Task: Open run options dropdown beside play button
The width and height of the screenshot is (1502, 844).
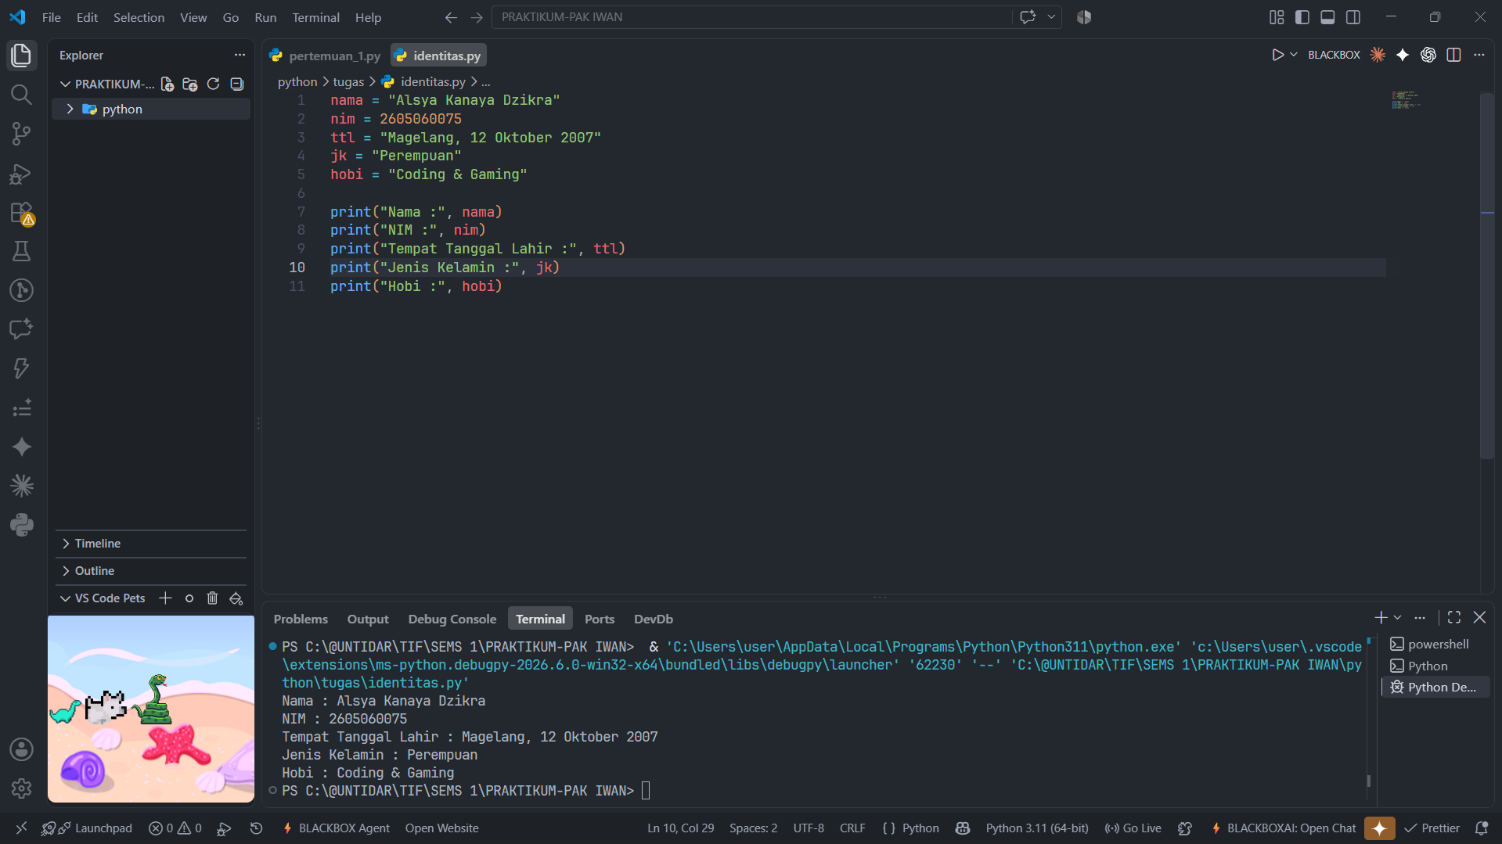Action: (1294, 55)
